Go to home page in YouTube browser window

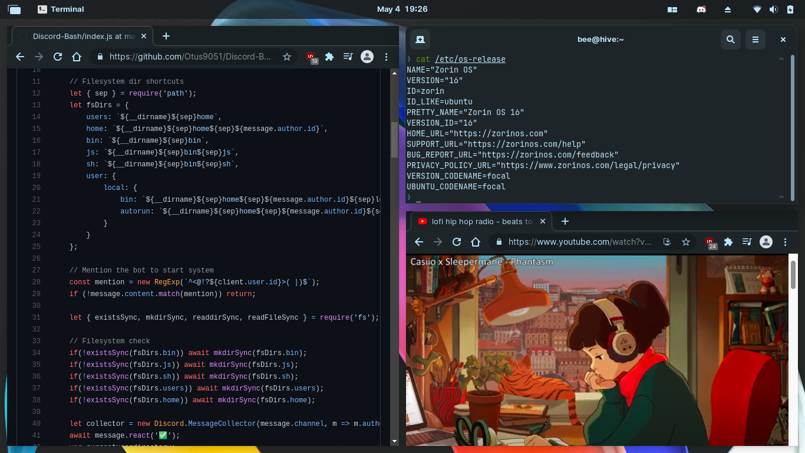click(x=476, y=242)
